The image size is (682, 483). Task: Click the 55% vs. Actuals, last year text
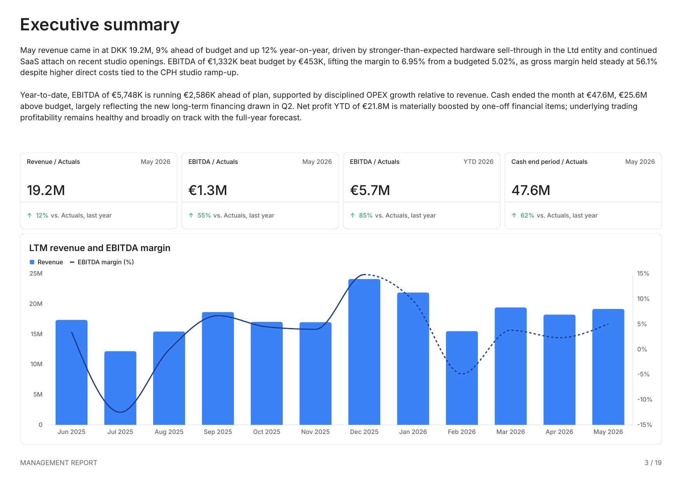pyautogui.click(x=236, y=216)
